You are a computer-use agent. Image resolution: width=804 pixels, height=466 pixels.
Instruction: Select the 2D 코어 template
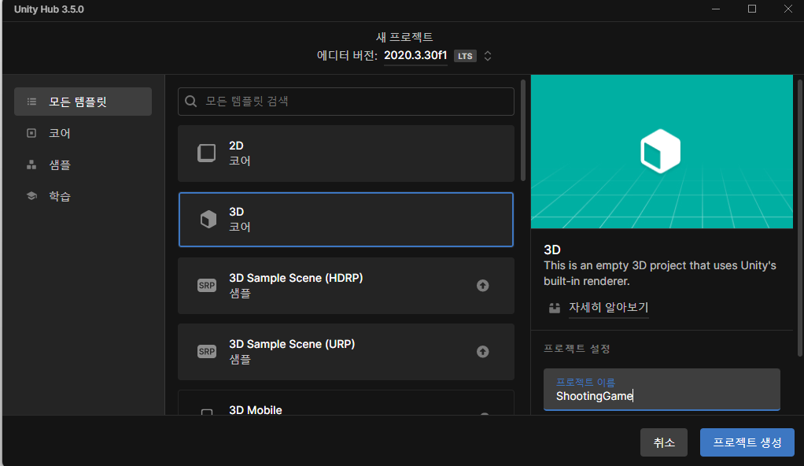(346, 153)
